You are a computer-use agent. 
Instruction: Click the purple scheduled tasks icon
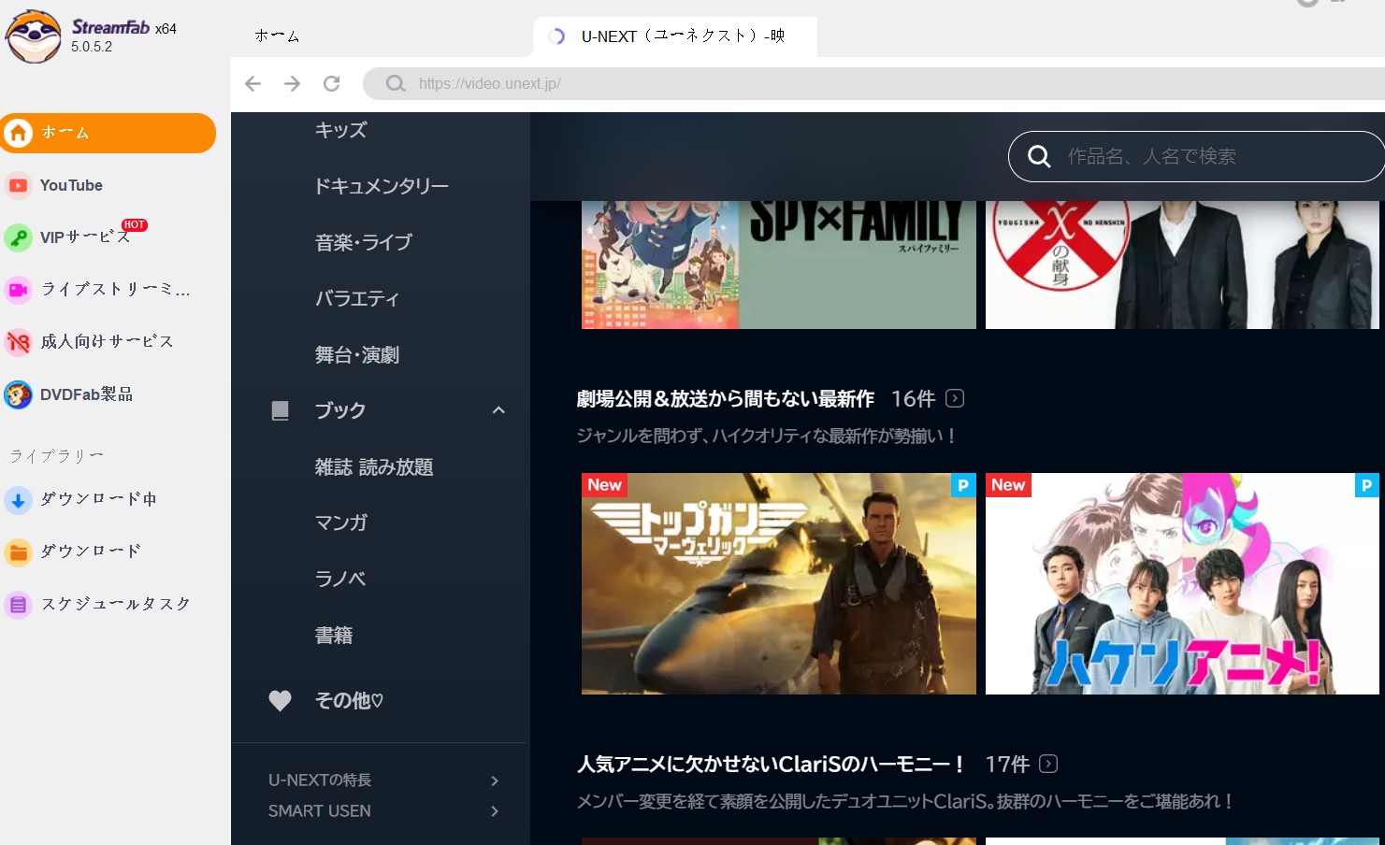(x=18, y=605)
